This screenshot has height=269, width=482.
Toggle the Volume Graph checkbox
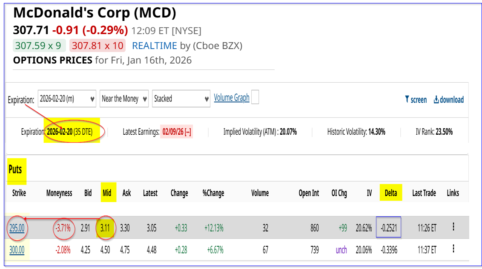(255, 98)
